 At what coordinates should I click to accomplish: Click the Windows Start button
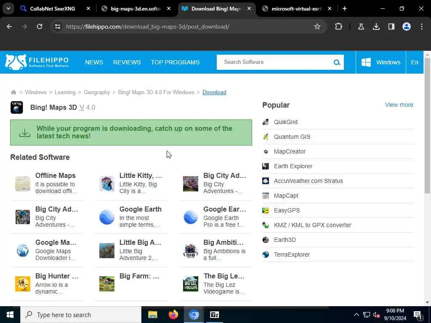(x=10, y=315)
